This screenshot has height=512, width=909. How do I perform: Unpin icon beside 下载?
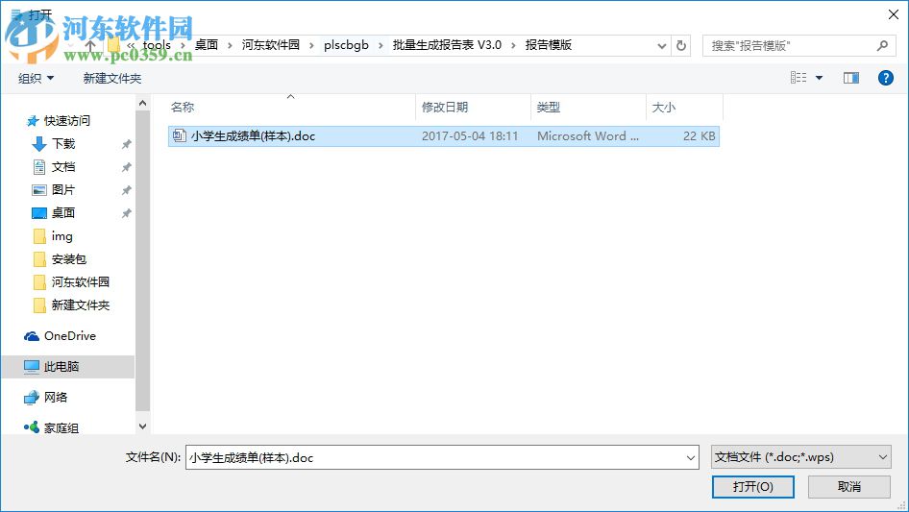(x=126, y=144)
